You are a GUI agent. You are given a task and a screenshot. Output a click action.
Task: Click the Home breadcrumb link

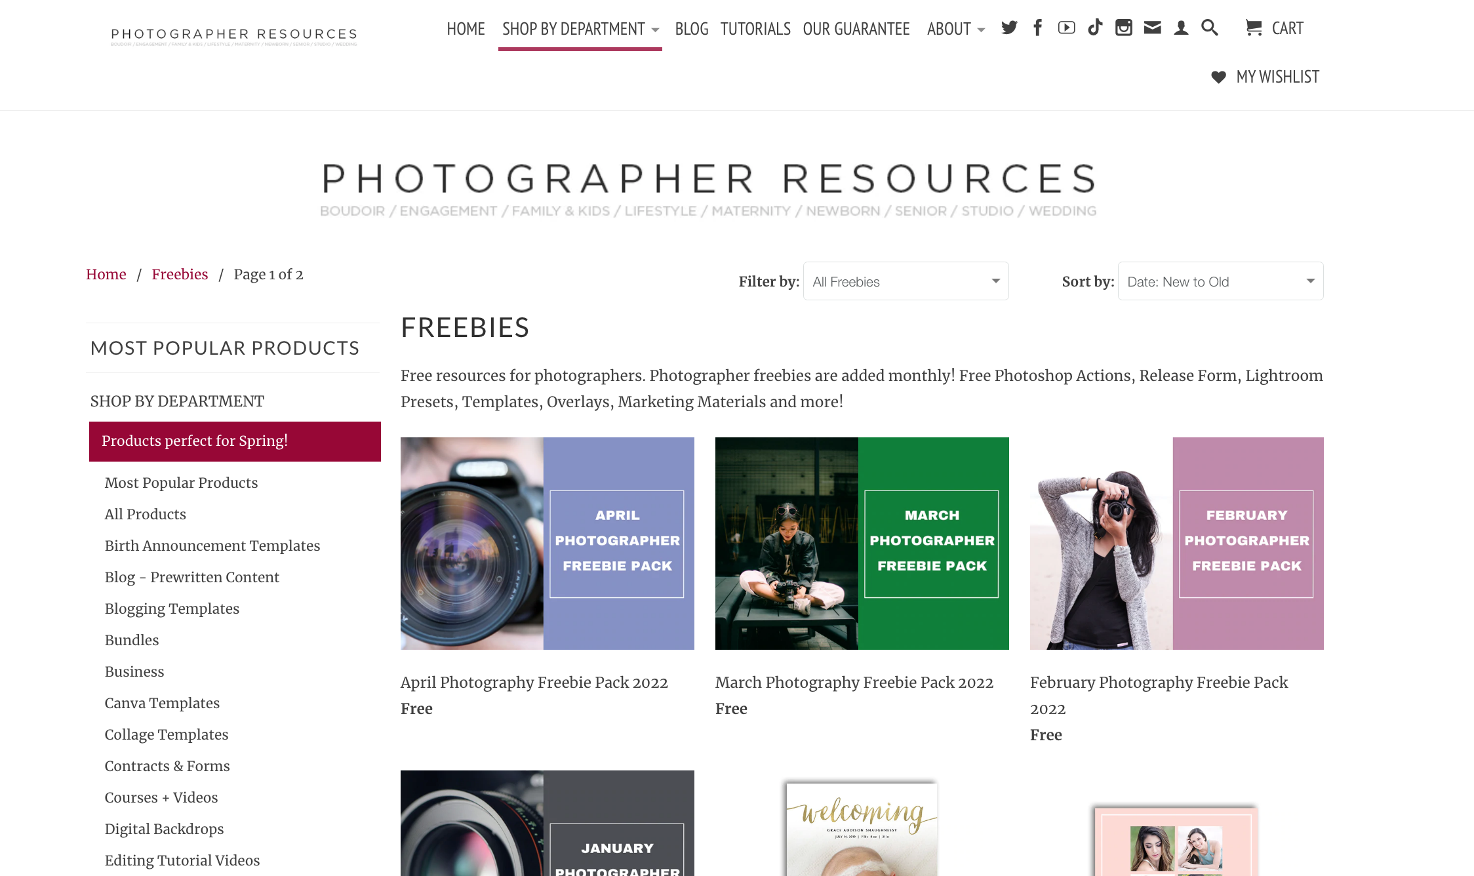[x=106, y=274]
